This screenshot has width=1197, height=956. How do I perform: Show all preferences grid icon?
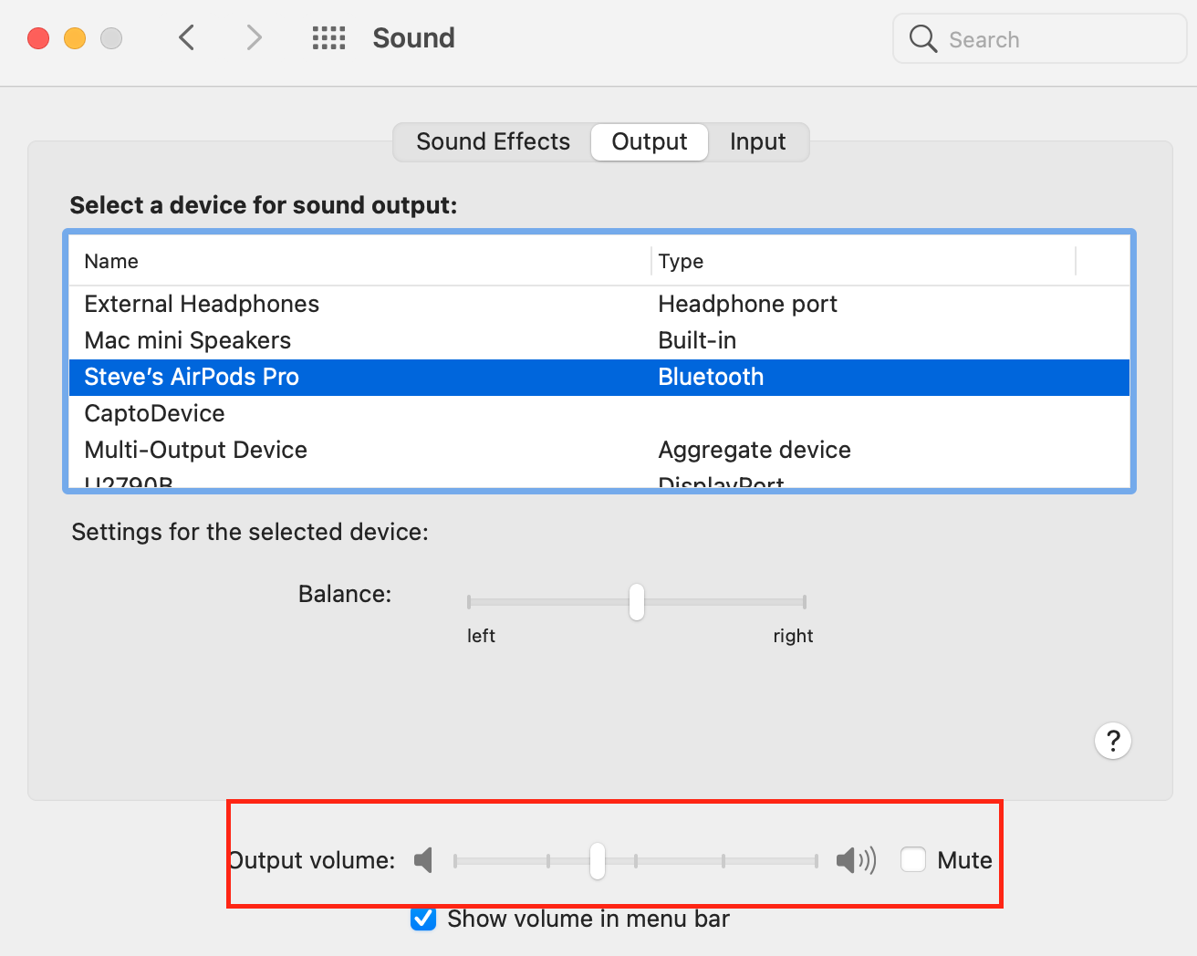pos(328,38)
